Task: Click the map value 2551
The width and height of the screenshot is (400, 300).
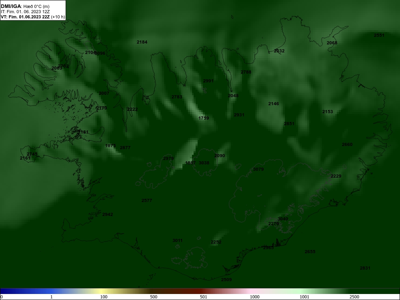Action: 379,36
